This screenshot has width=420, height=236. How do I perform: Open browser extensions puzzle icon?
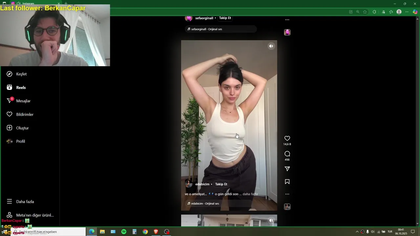[x=374, y=12]
